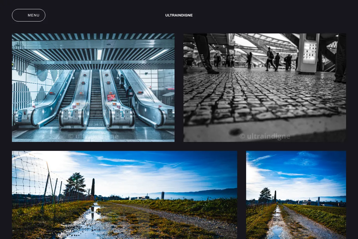
Task: Go to the ULTRAINDIGNE site title
Action: pos(179,15)
